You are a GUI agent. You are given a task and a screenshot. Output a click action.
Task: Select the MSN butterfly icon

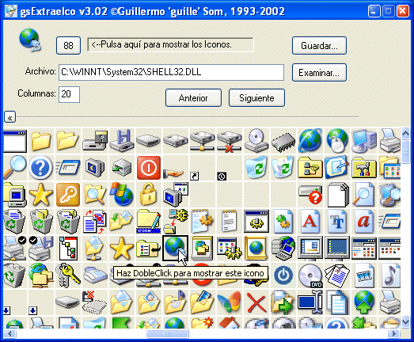click(230, 302)
